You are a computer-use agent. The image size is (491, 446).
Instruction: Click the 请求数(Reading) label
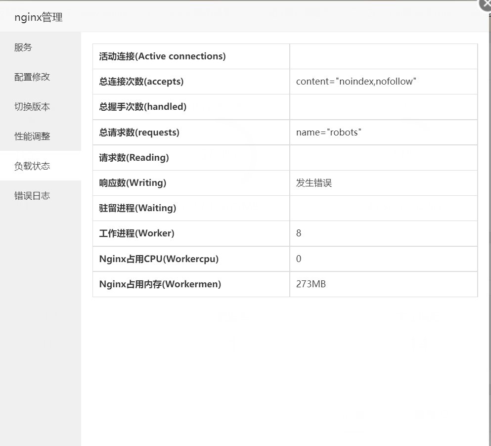coord(134,158)
